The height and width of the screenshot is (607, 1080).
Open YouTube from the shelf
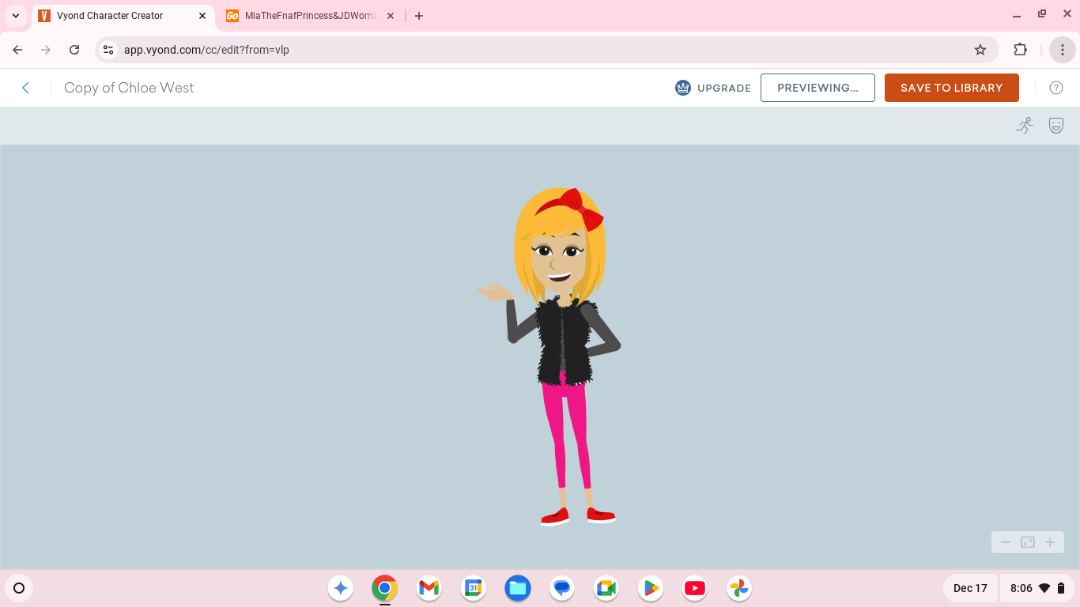tap(695, 588)
